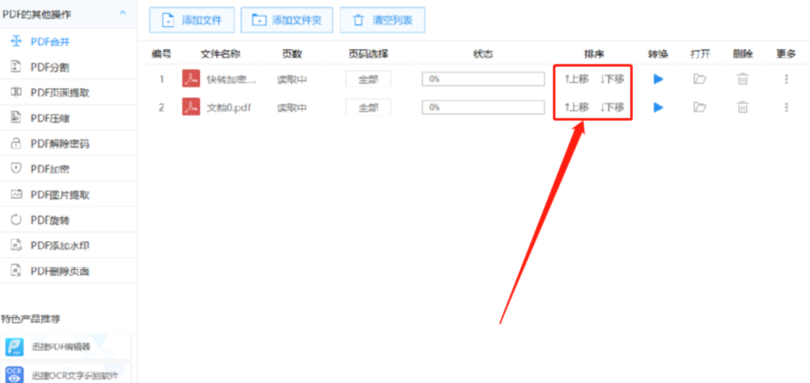Start conversion for row 1 file
810x383 pixels.
click(658, 79)
